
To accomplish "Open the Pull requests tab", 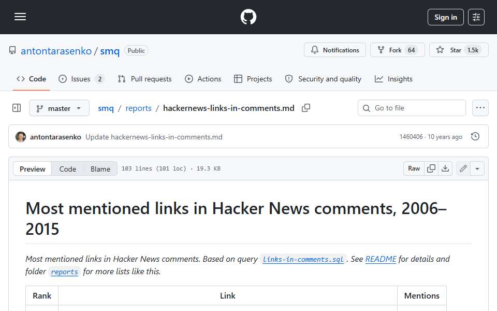I will [x=144, y=79].
